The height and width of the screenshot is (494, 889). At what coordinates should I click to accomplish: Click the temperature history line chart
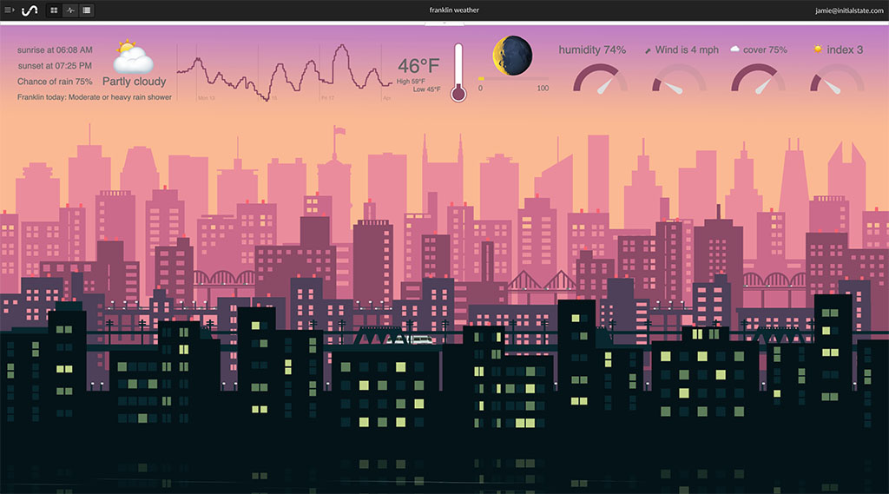pyautogui.click(x=284, y=73)
